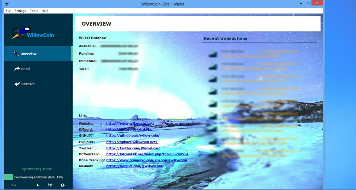Click the "Pending:" balance label
This screenshot has height=190, width=356.
point(86,53)
